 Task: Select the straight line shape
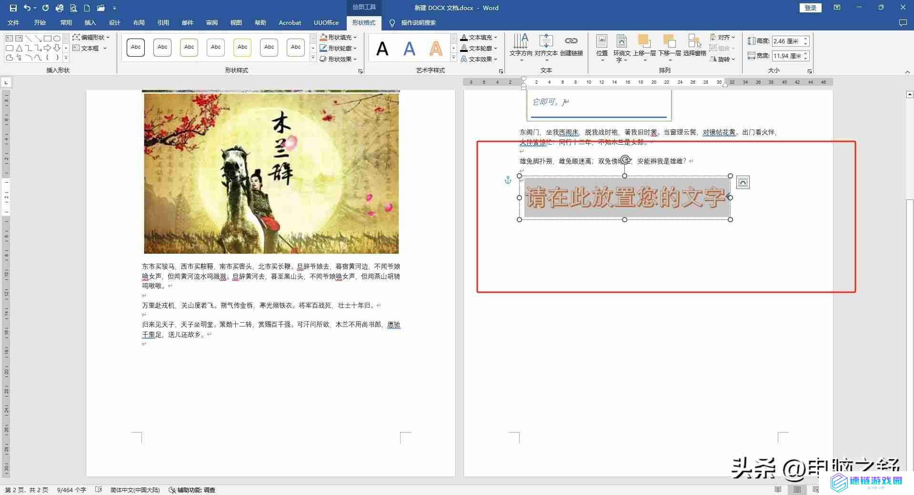(x=28, y=38)
